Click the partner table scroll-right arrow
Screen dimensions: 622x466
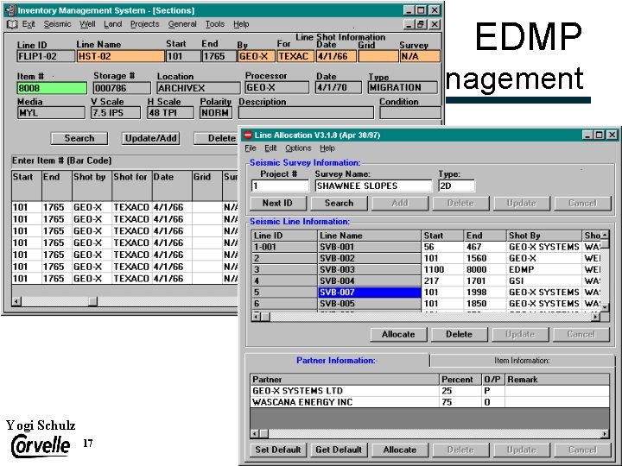point(605,434)
